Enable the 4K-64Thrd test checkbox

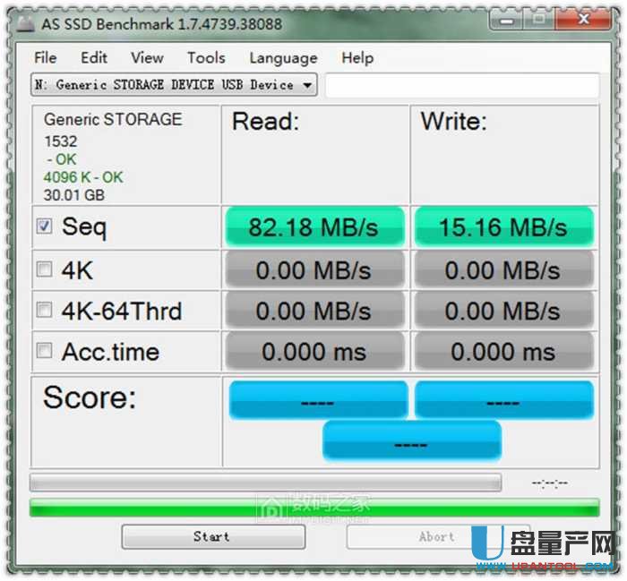[x=44, y=310]
